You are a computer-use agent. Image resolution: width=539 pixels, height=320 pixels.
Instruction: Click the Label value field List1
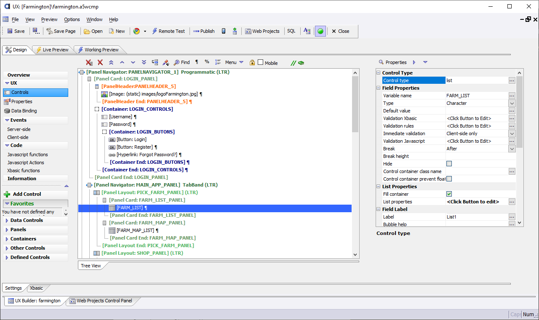click(x=477, y=217)
